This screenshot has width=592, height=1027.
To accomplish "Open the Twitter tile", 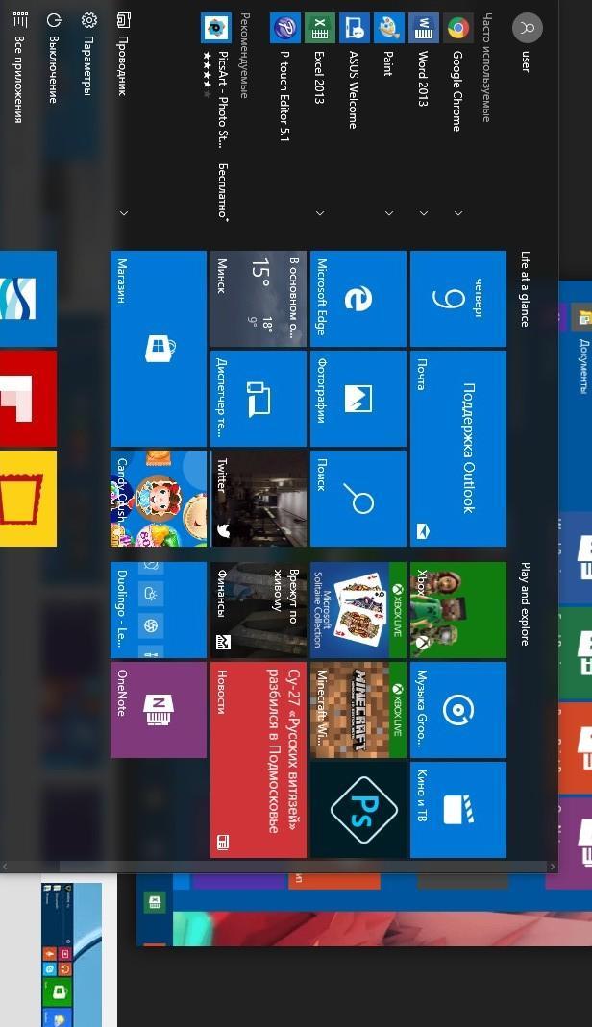I will [258, 499].
